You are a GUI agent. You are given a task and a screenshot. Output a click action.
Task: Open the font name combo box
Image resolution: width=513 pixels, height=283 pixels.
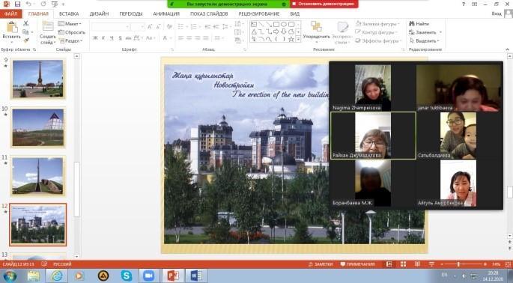110,27
